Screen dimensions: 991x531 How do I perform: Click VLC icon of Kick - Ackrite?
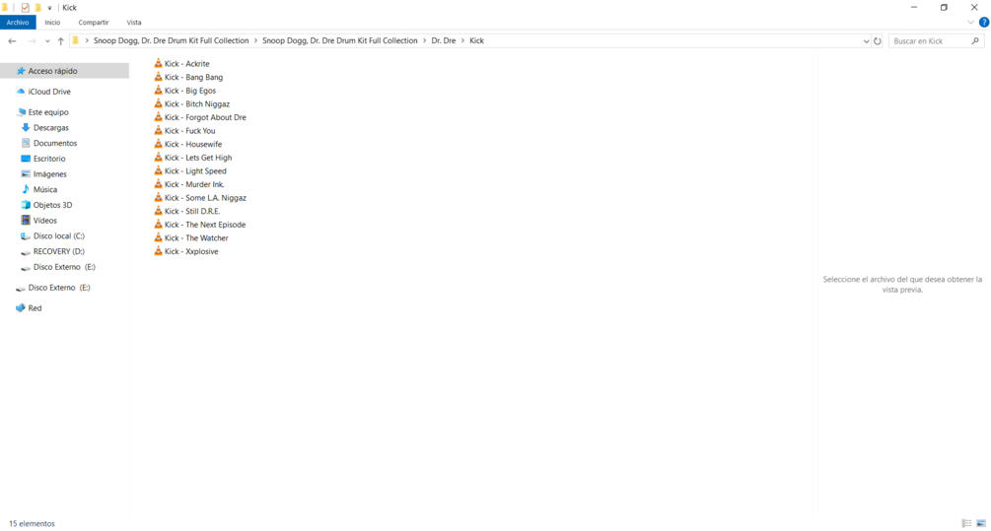(x=158, y=63)
